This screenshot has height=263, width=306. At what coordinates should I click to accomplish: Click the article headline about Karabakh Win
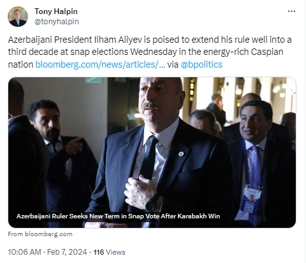[118, 216]
